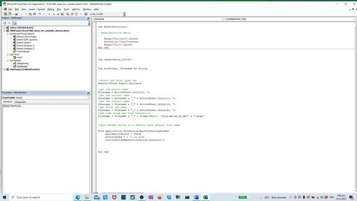Click the Project Explorer toolbar icon
357x201 pixels.
[67, 14]
